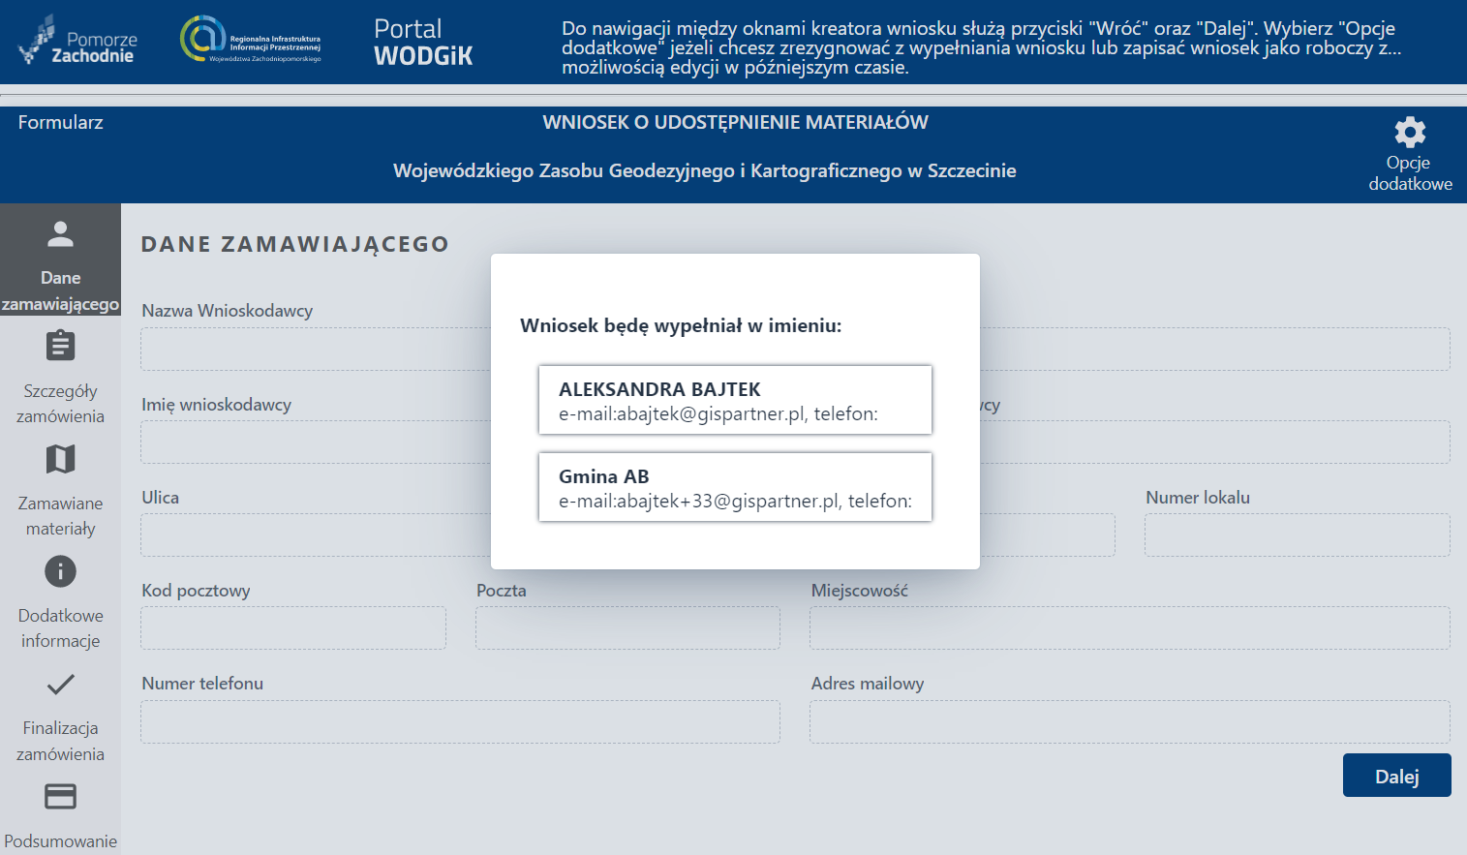Select the Poczta input field
The width and height of the screenshot is (1467, 855).
point(627,627)
